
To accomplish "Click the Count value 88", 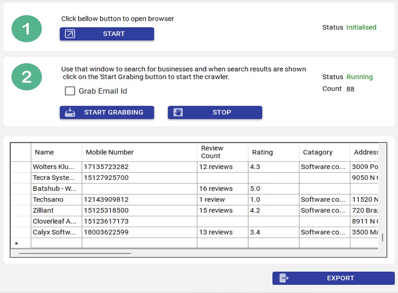I will [350, 89].
